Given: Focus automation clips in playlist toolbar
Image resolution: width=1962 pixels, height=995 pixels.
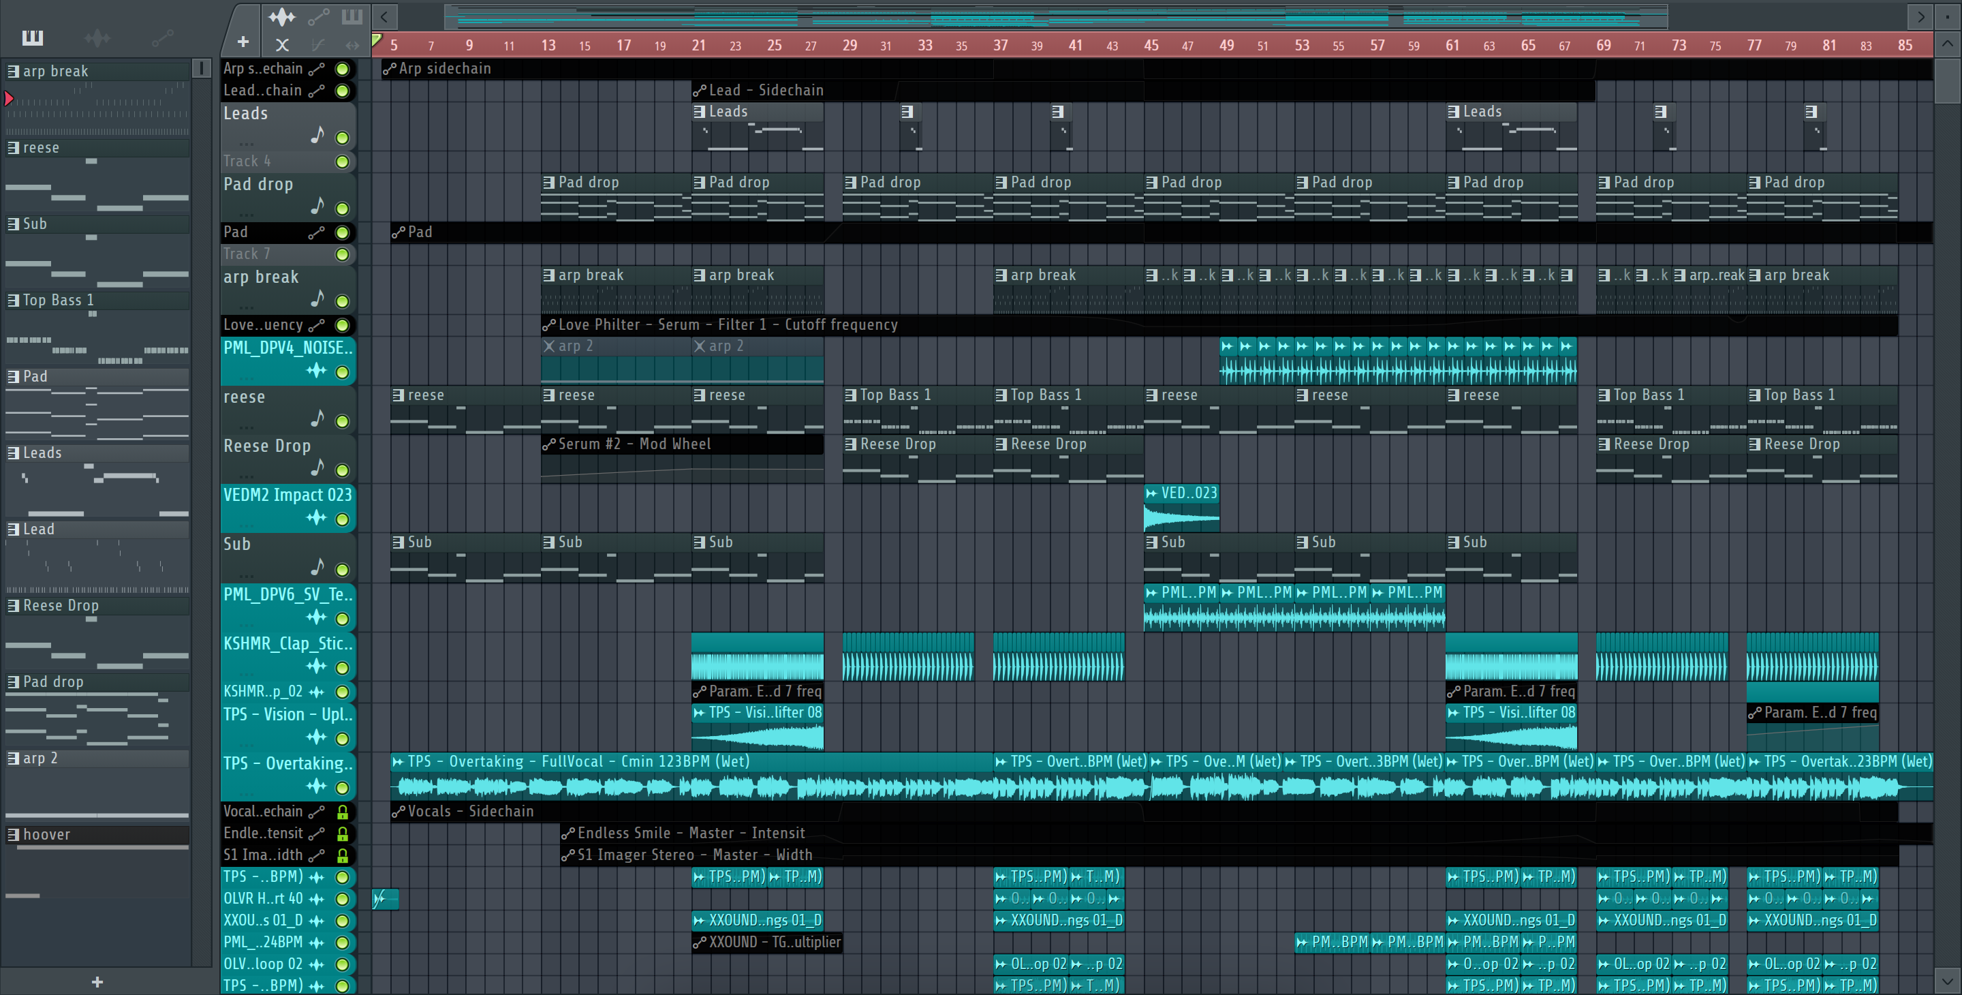Looking at the screenshot, I should tap(318, 16).
